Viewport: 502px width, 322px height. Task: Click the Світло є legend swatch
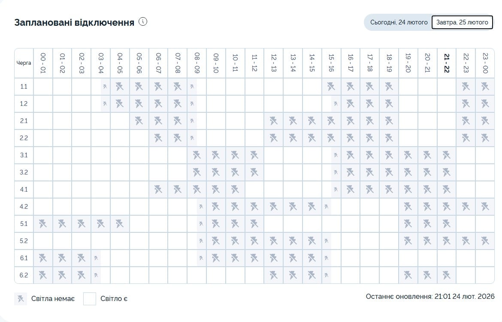[89, 298]
